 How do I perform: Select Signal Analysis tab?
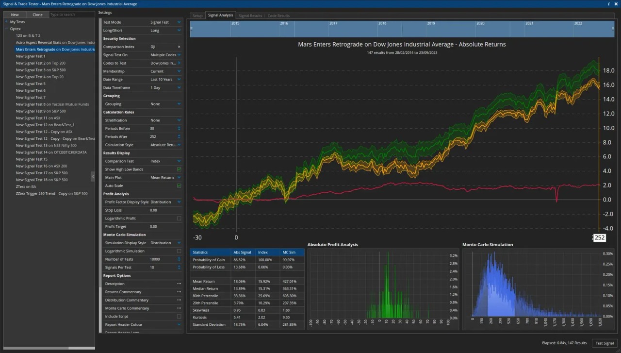(221, 15)
